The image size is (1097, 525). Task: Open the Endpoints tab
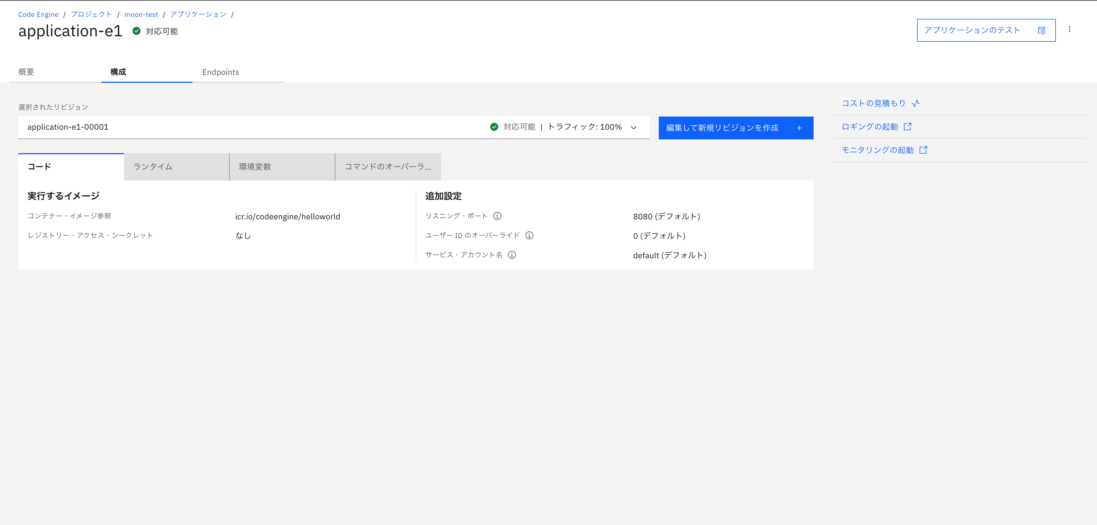coord(220,72)
